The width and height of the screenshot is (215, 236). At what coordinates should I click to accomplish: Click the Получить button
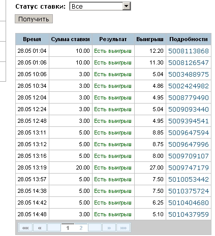coord(34,19)
